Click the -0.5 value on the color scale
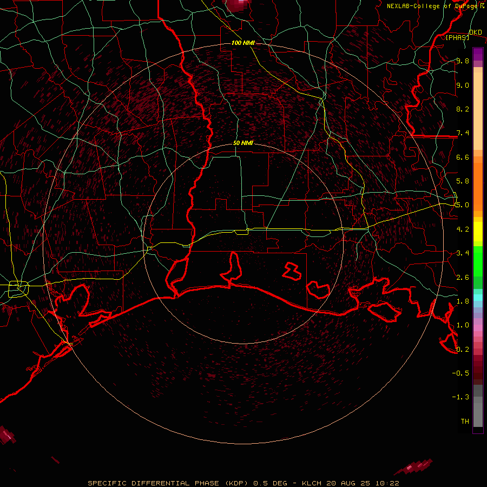Screen dimensions: 487x487 click(460, 373)
